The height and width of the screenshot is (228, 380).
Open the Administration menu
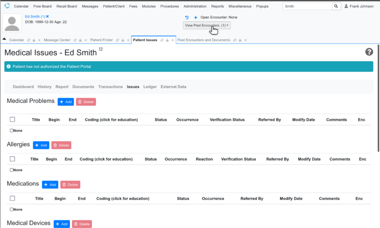click(195, 6)
